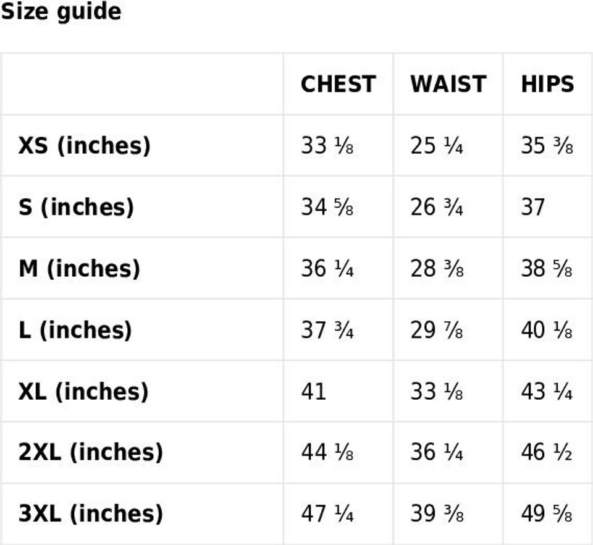This screenshot has width=593, height=545.
Task: Click the 3XL chest value 47 ¼
Action: pyautogui.click(x=327, y=513)
